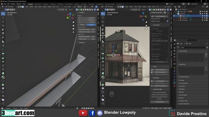Click the perspective/orthographic gizmo in left viewport
Screen dimensions: 209x117
(73, 32)
